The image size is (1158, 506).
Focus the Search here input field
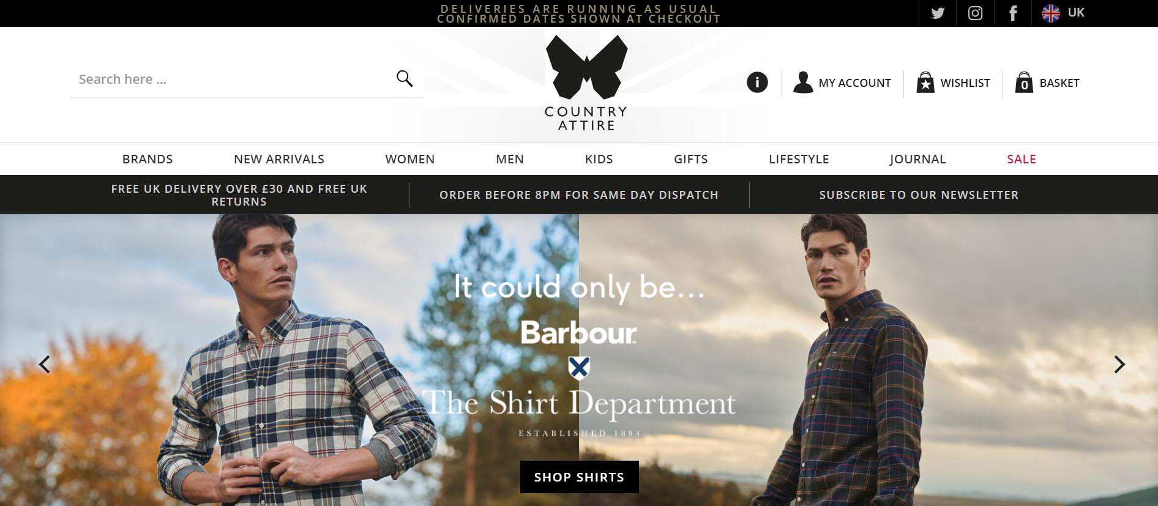(x=233, y=80)
